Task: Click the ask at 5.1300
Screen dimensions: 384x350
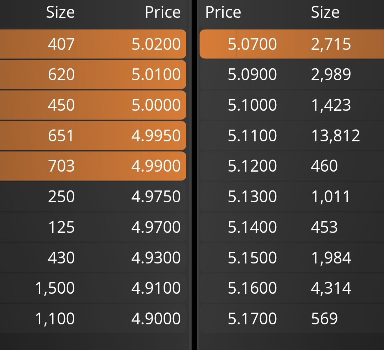Action: pos(292,197)
